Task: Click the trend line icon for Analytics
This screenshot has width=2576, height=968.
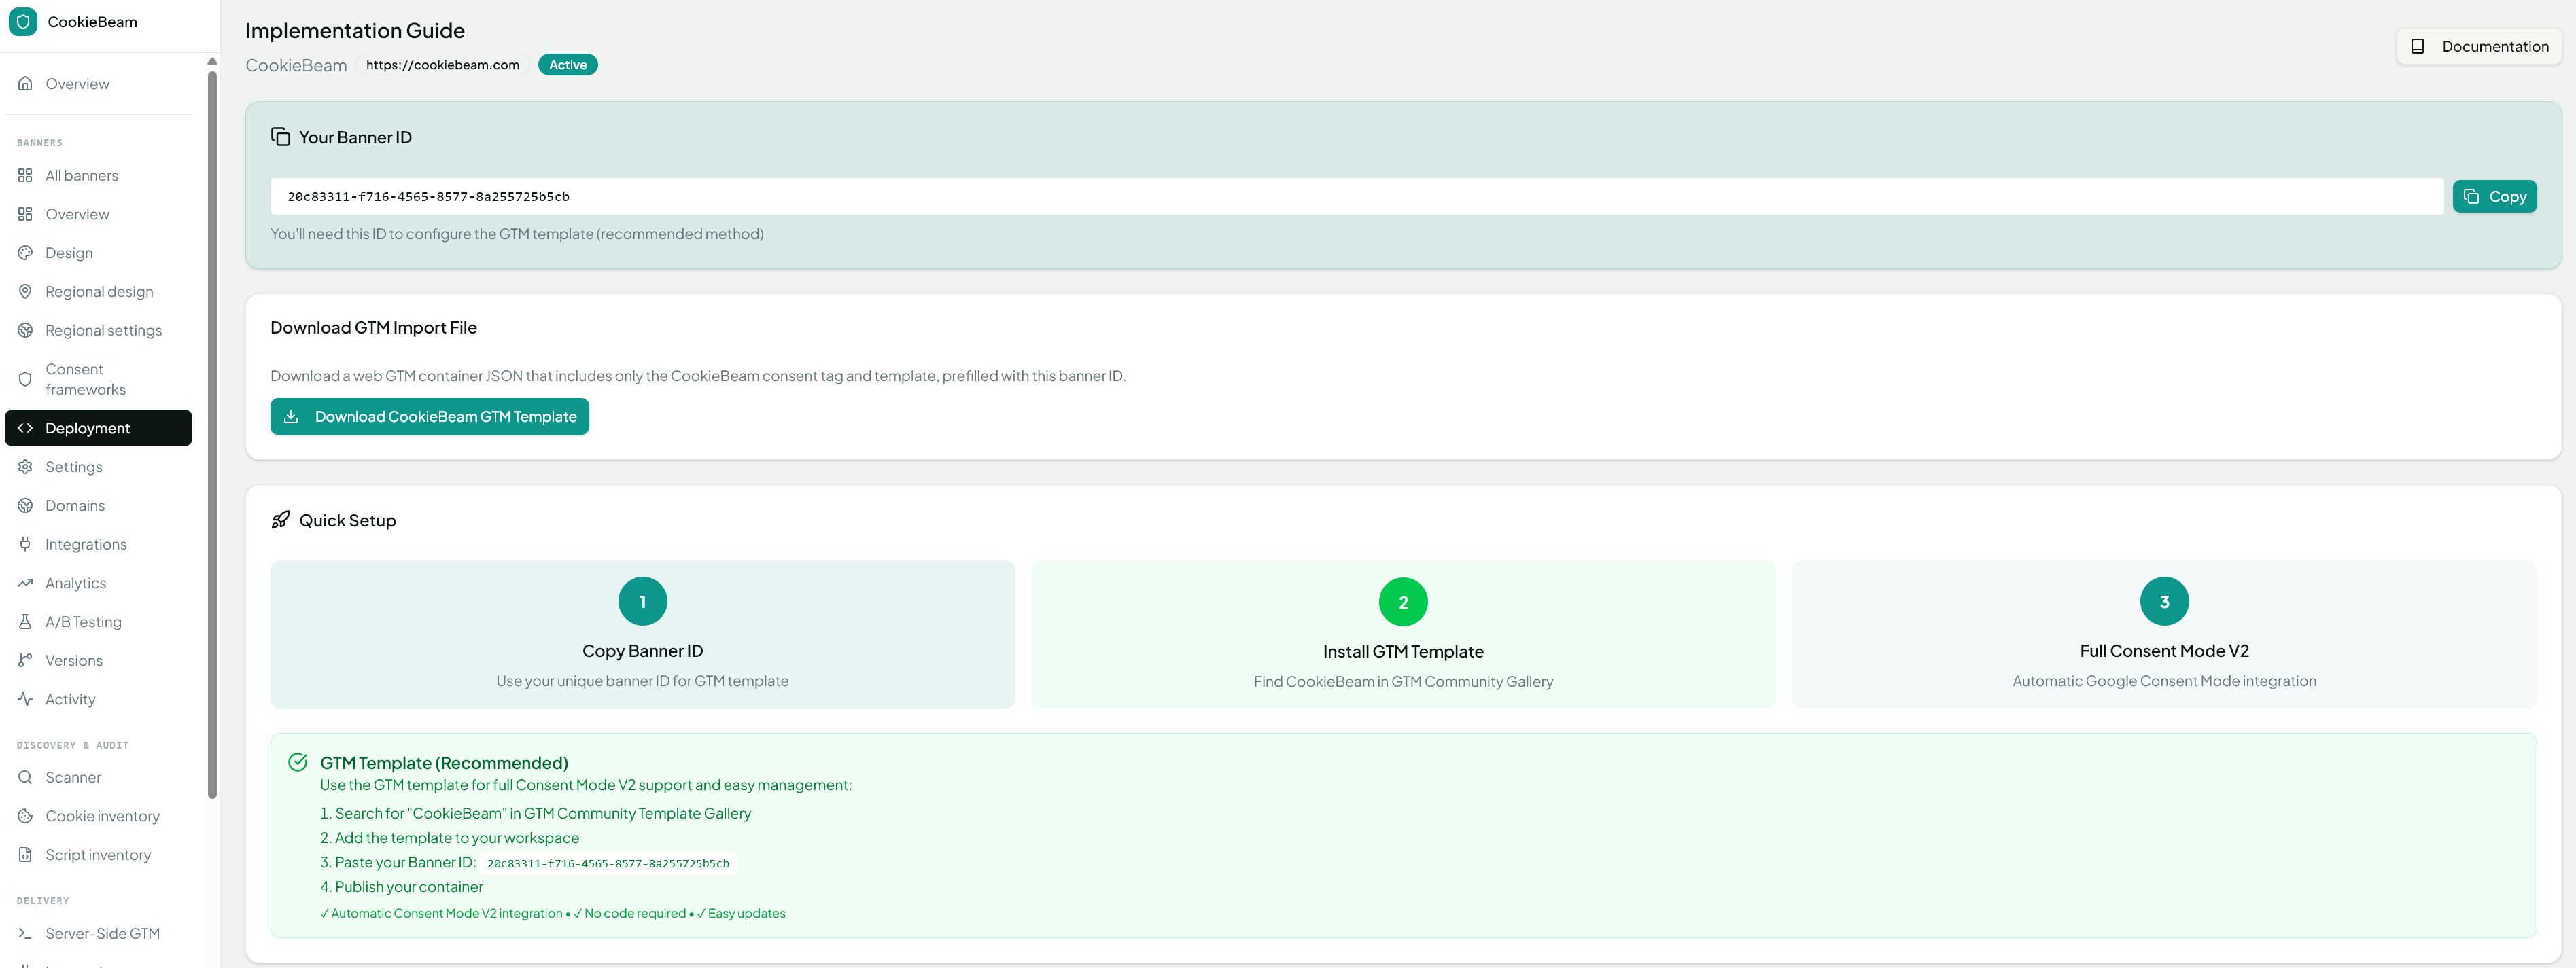Action: pos(25,584)
